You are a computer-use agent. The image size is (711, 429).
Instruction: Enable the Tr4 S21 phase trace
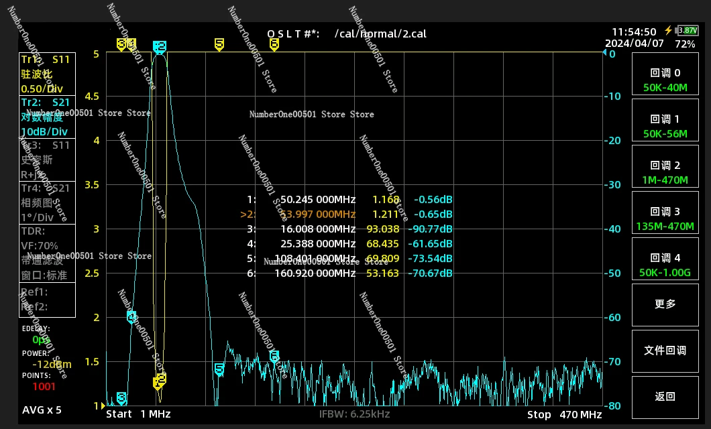46,202
